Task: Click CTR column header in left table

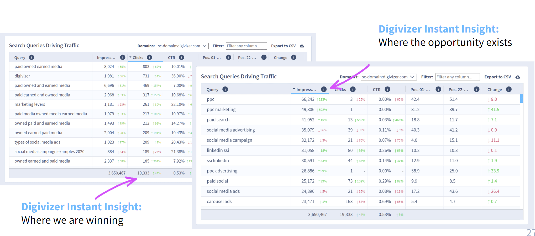Action: point(171,58)
